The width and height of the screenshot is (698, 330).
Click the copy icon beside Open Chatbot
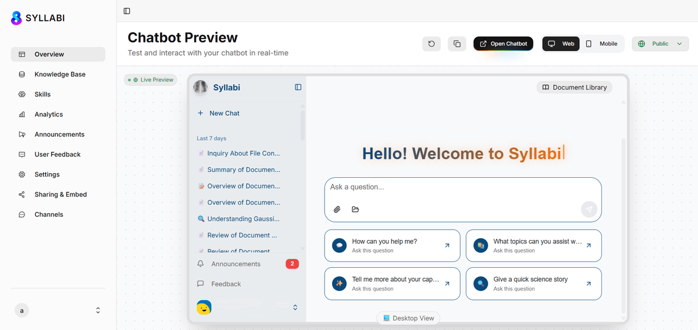pos(457,44)
